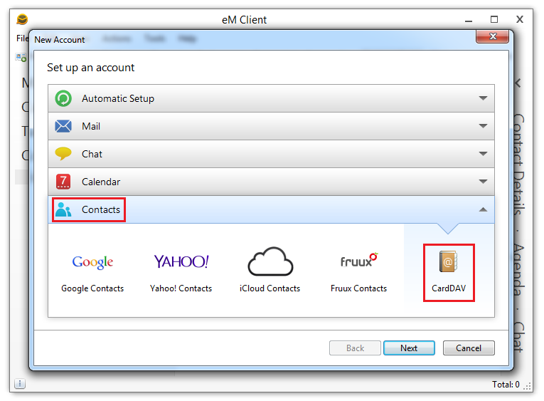Click the info icon in status bar
The width and height of the screenshot is (544, 401).
pos(20,384)
